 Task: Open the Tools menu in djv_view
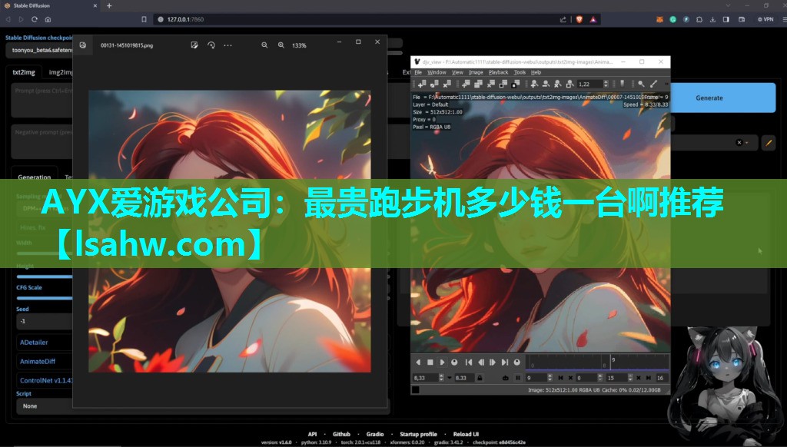point(520,72)
